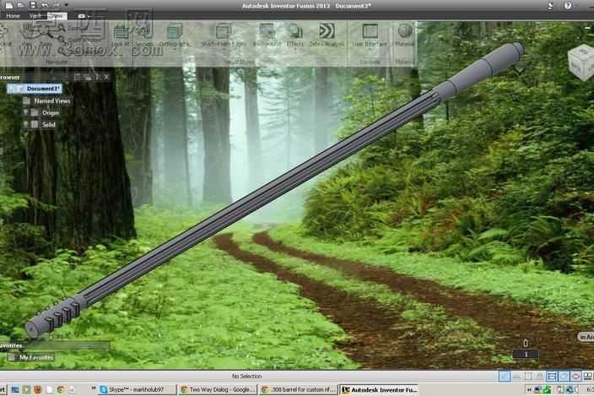Image resolution: width=594 pixels, height=396 pixels.
Task: Launch Firefox from the quick launch bar
Action: click(37, 389)
